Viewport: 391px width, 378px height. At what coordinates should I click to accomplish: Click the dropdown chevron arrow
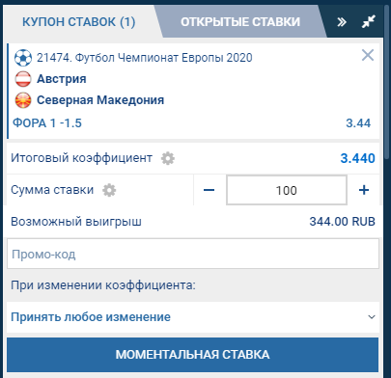pos(372,317)
